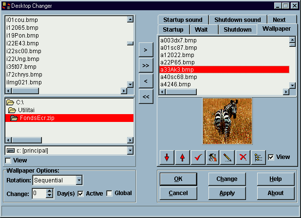Image resolution: width=301 pixels, height=218 pixels.
Task: Click the Apply button
Action: (227, 193)
